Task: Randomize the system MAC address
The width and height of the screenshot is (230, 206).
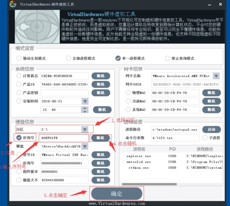Action: (x=212, y=110)
